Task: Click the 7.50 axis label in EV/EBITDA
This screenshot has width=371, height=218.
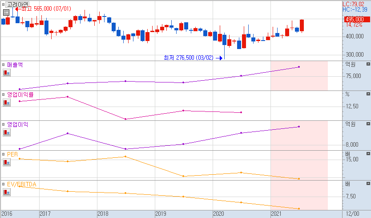Action: click(351, 197)
